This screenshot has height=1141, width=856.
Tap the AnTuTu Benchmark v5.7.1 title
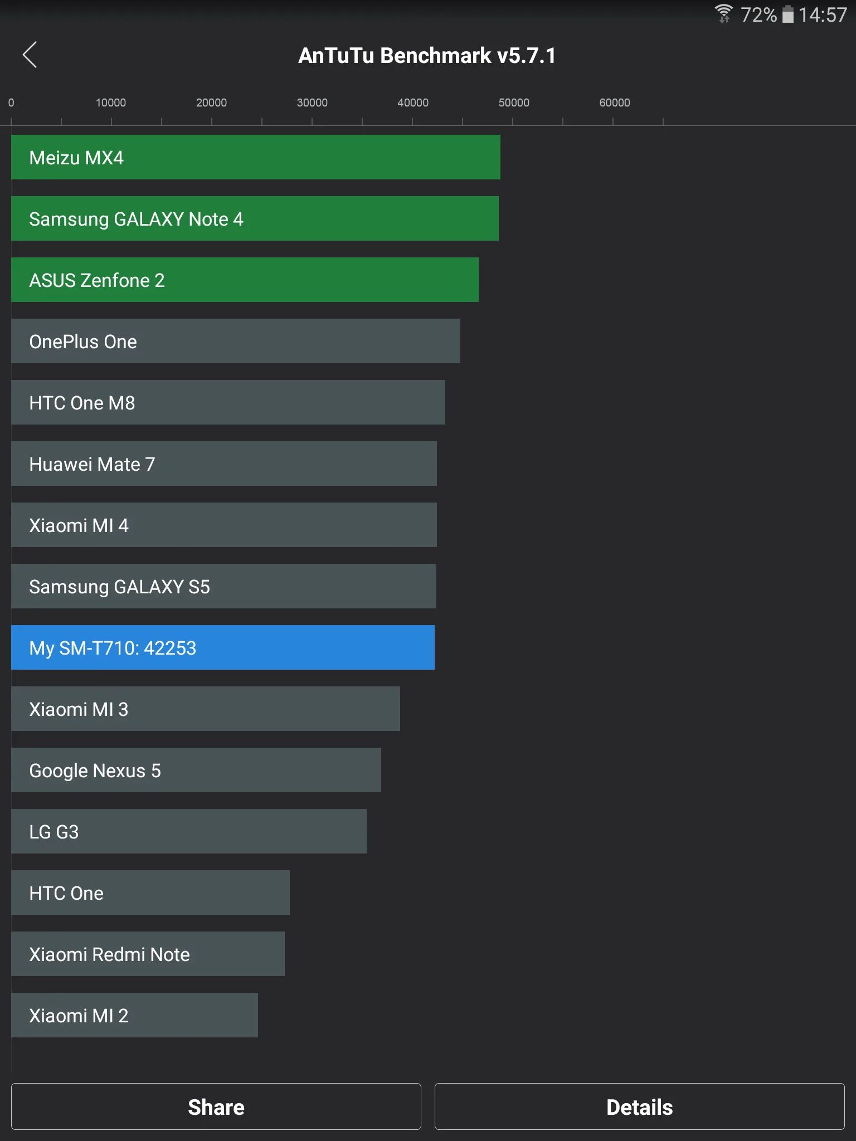[427, 56]
